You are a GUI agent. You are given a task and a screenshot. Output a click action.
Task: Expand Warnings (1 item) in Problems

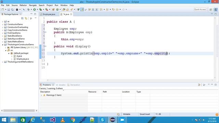click(41, 95)
